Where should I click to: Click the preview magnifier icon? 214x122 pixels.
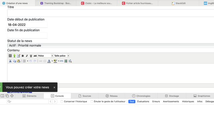(70, 61)
